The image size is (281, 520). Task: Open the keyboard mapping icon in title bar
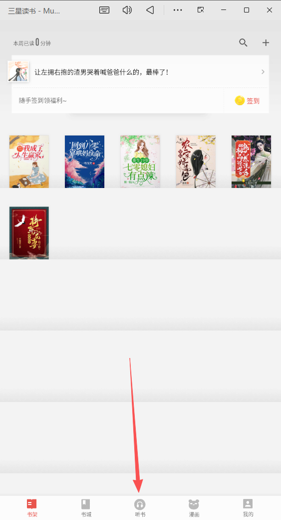104,10
